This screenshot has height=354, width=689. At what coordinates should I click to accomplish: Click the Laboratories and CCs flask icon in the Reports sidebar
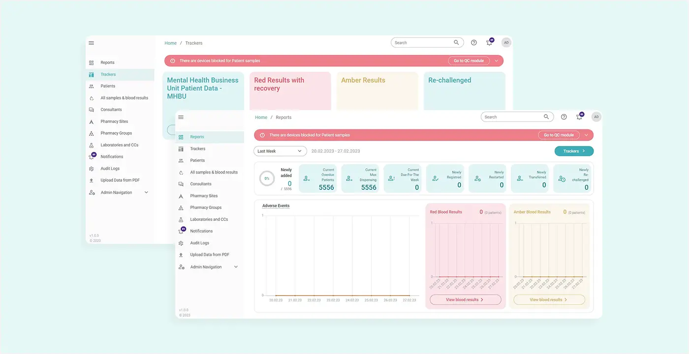click(181, 219)
